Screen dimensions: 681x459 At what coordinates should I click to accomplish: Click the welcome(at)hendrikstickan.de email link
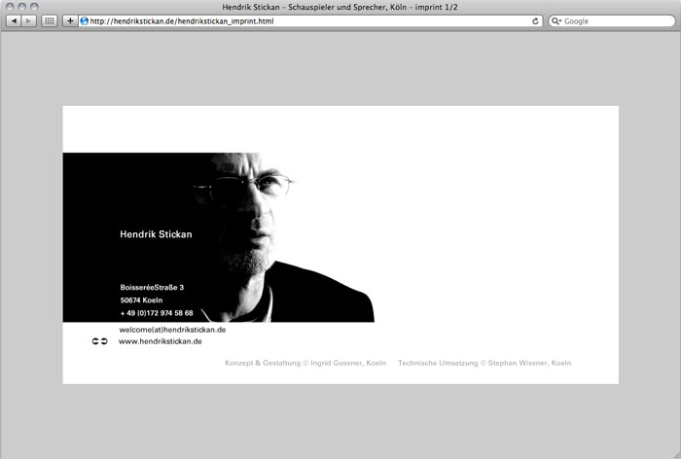point(172,330)
